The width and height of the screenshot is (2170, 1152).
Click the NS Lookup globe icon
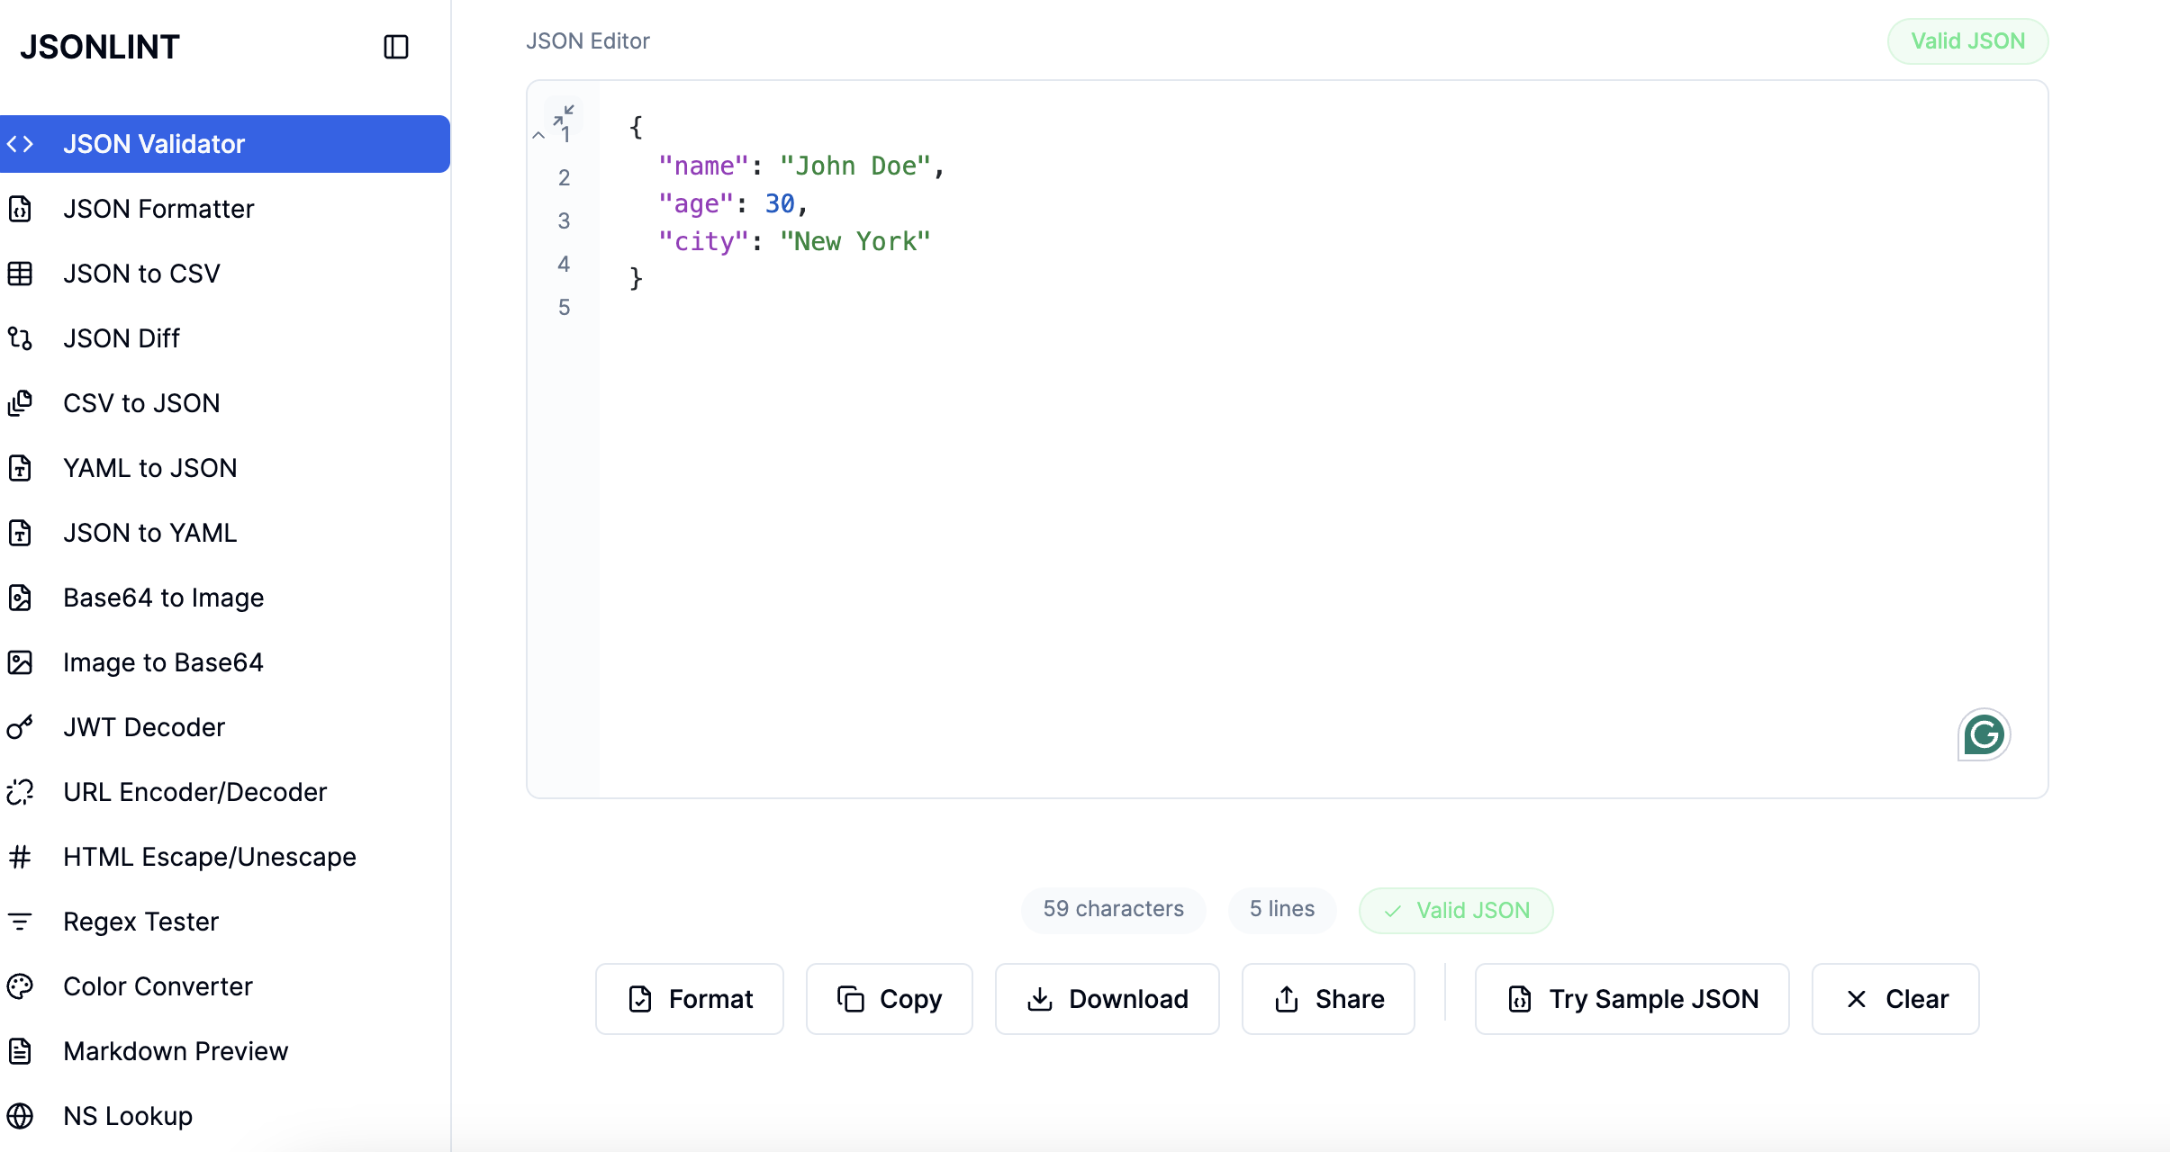[21, 1116]
